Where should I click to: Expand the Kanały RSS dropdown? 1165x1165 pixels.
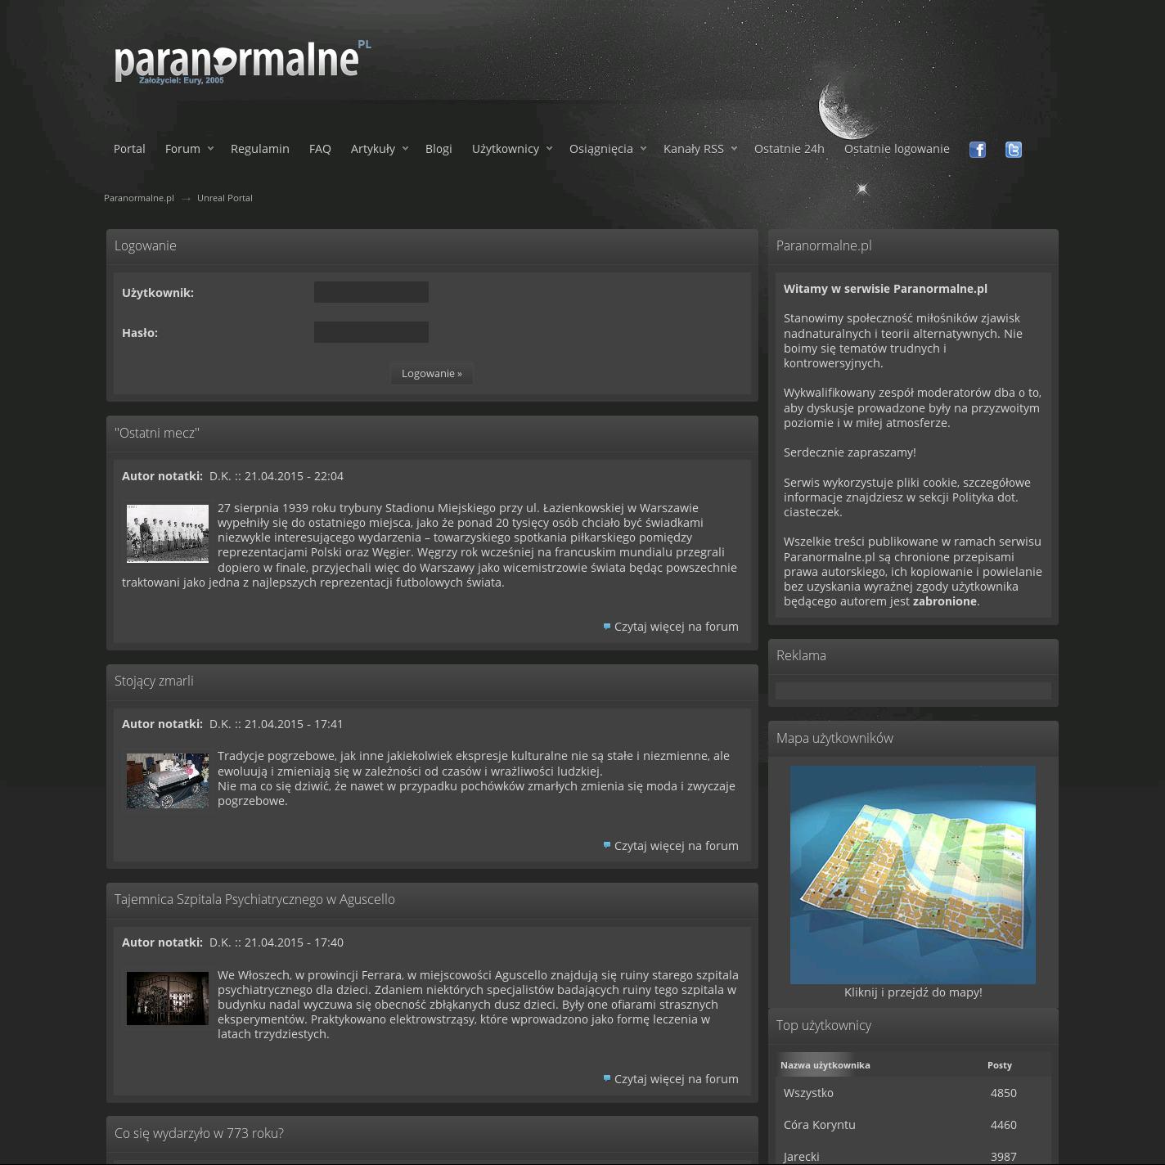click(734, 149)
